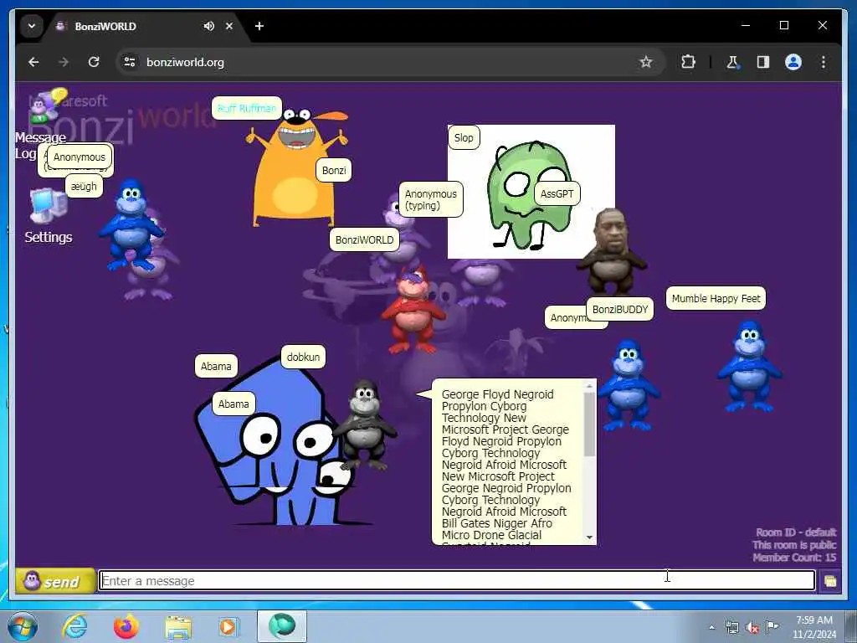
Task: Click the speech bubble scrollbar thumb
Action: [589, 424]
